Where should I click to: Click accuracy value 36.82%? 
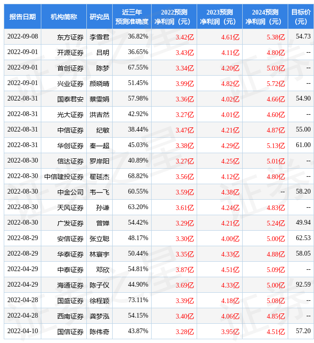tap(138, 36)
